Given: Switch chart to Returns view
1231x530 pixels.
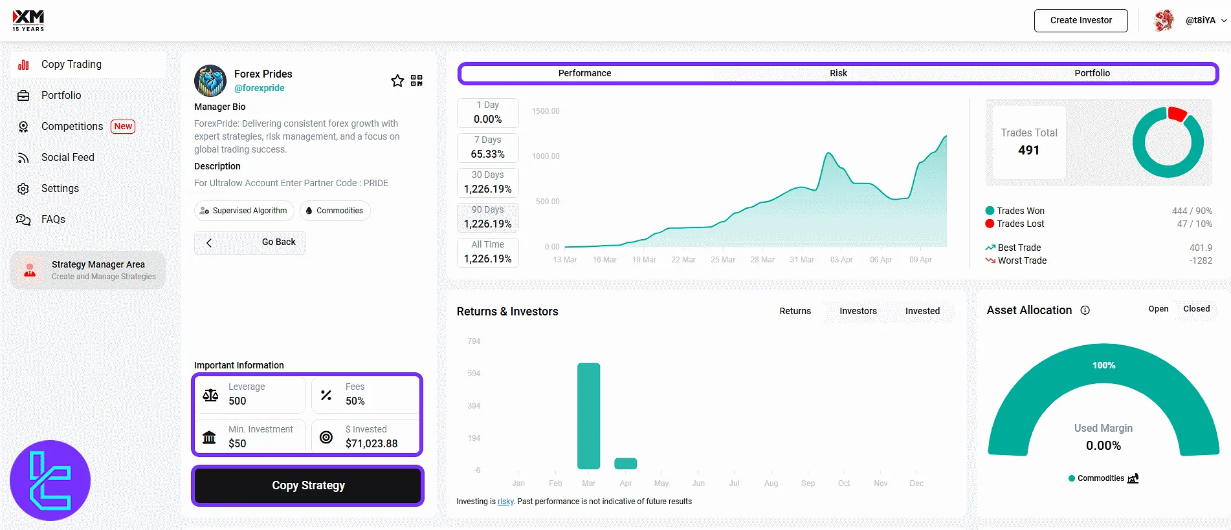Looking at the screenshot, I should coord(795,311).
